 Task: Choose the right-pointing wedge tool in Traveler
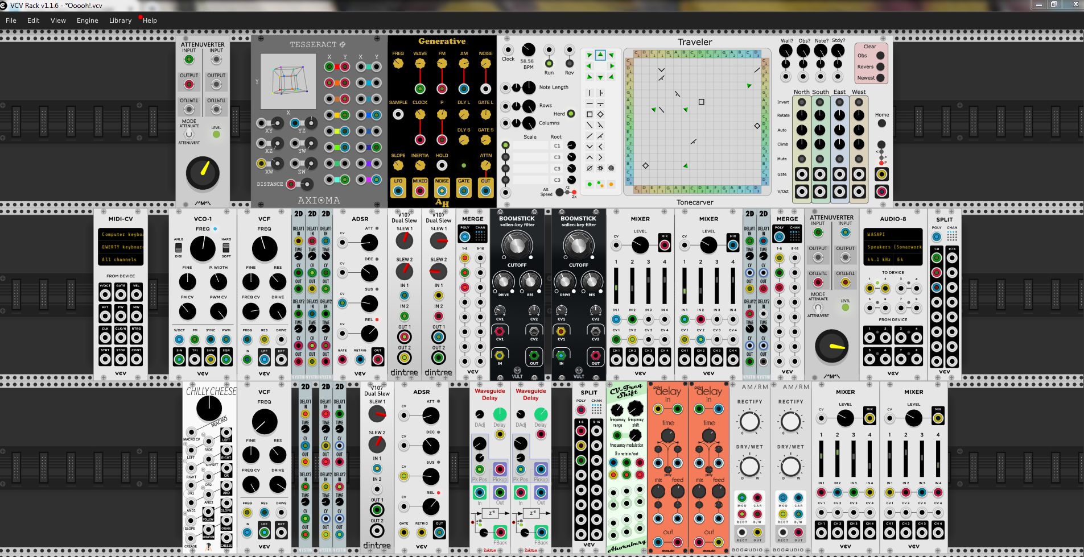click(x=600, y=157)
